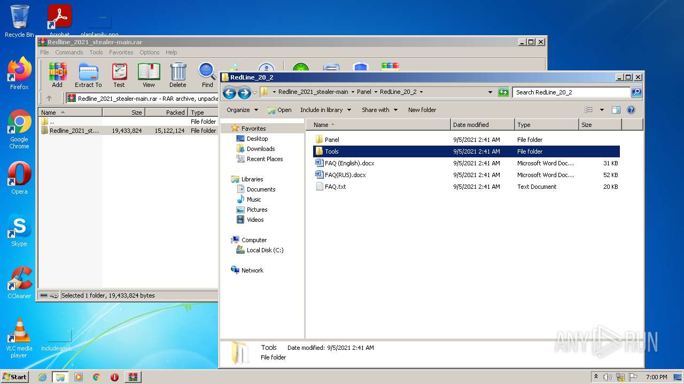Image resolution: width=684 pixels, height=384 pixels.
Task: Sort by Date modified column
Action: (x=483, y=125)
